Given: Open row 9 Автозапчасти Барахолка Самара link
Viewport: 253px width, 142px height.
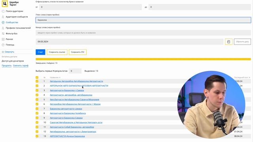Looking at the screenshot, I should tap(66, 118).
